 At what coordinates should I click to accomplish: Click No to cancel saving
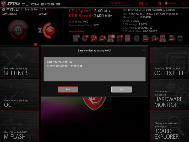click(x=121, y=89)
